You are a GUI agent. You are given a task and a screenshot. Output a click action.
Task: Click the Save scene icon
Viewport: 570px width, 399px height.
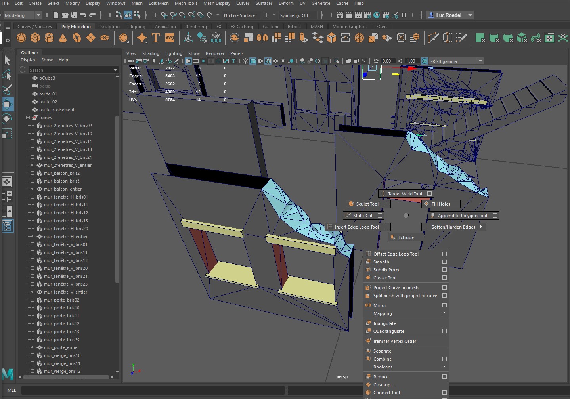(74, 15)
